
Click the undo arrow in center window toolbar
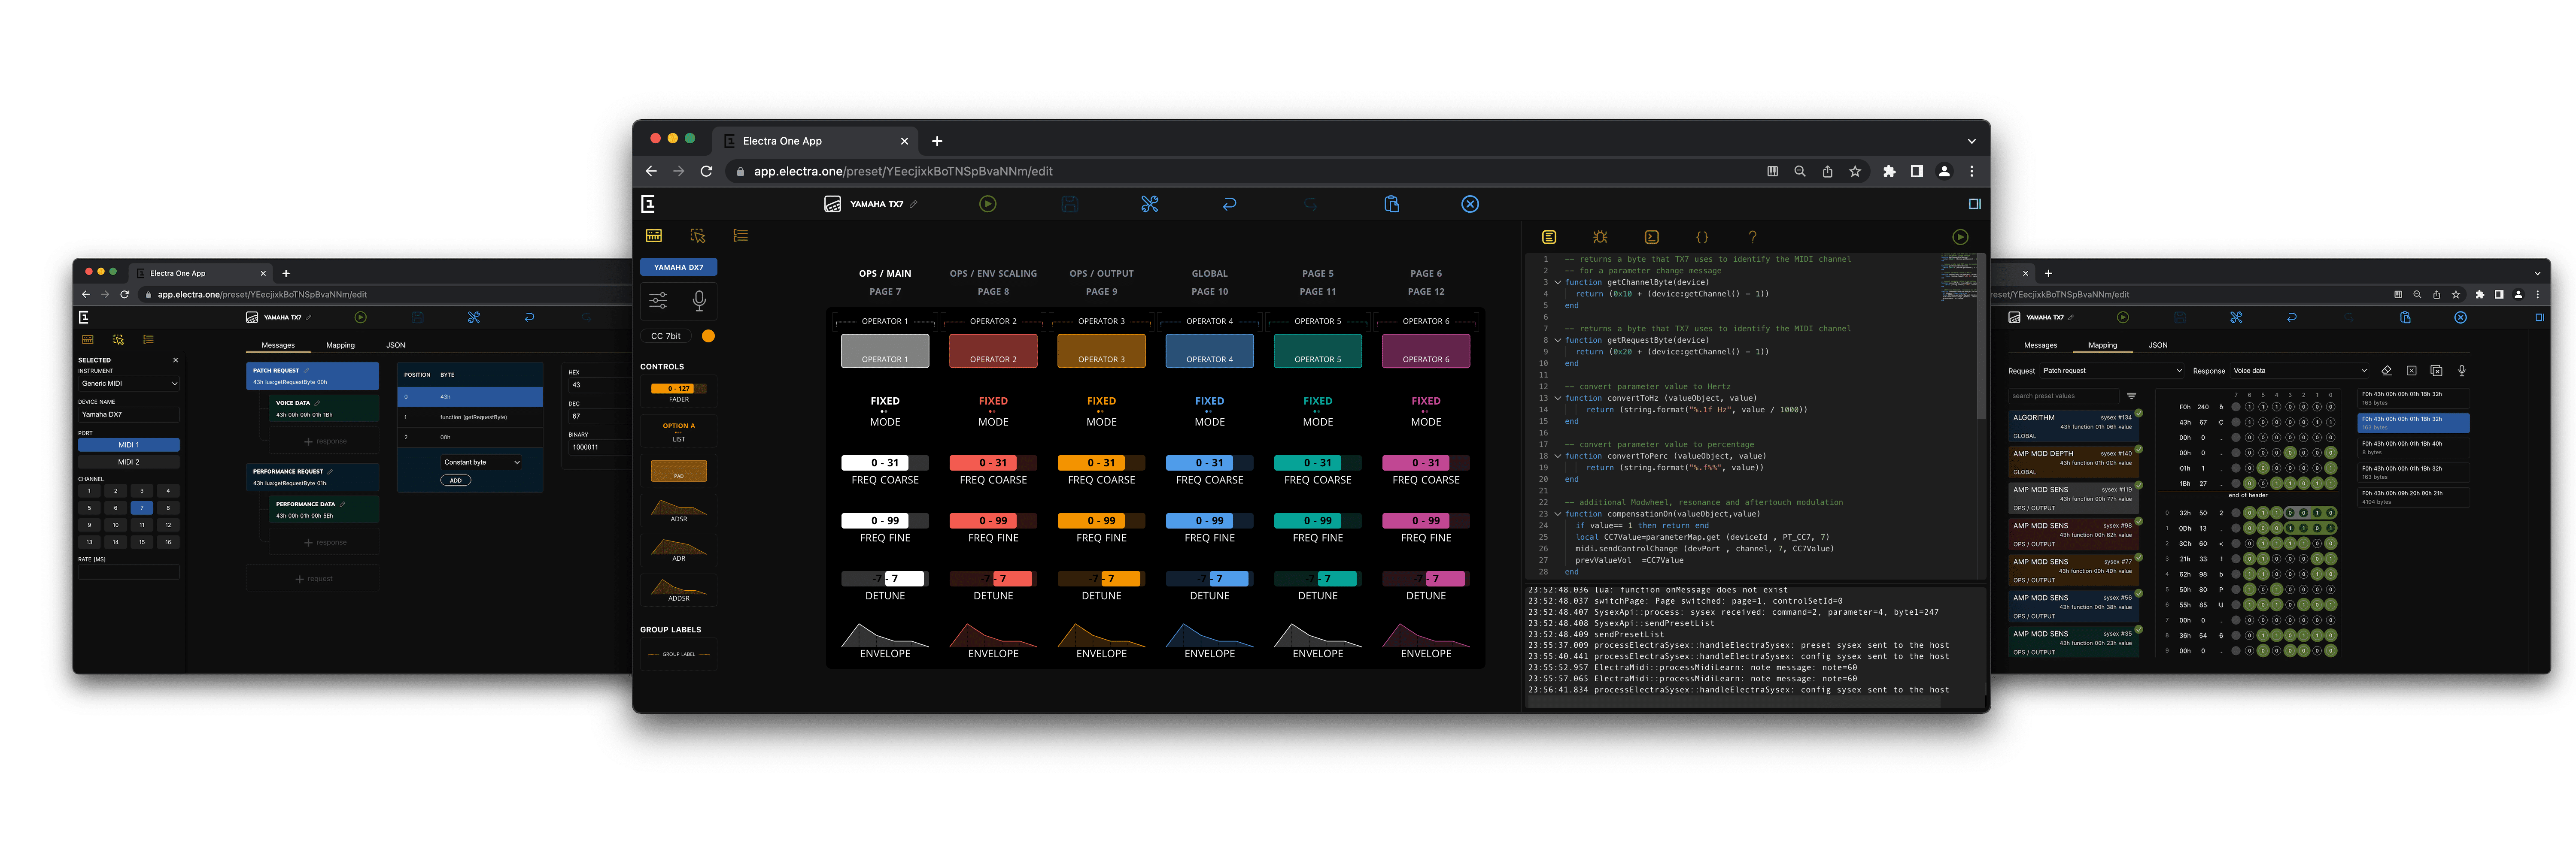[x=1229, y=204]
